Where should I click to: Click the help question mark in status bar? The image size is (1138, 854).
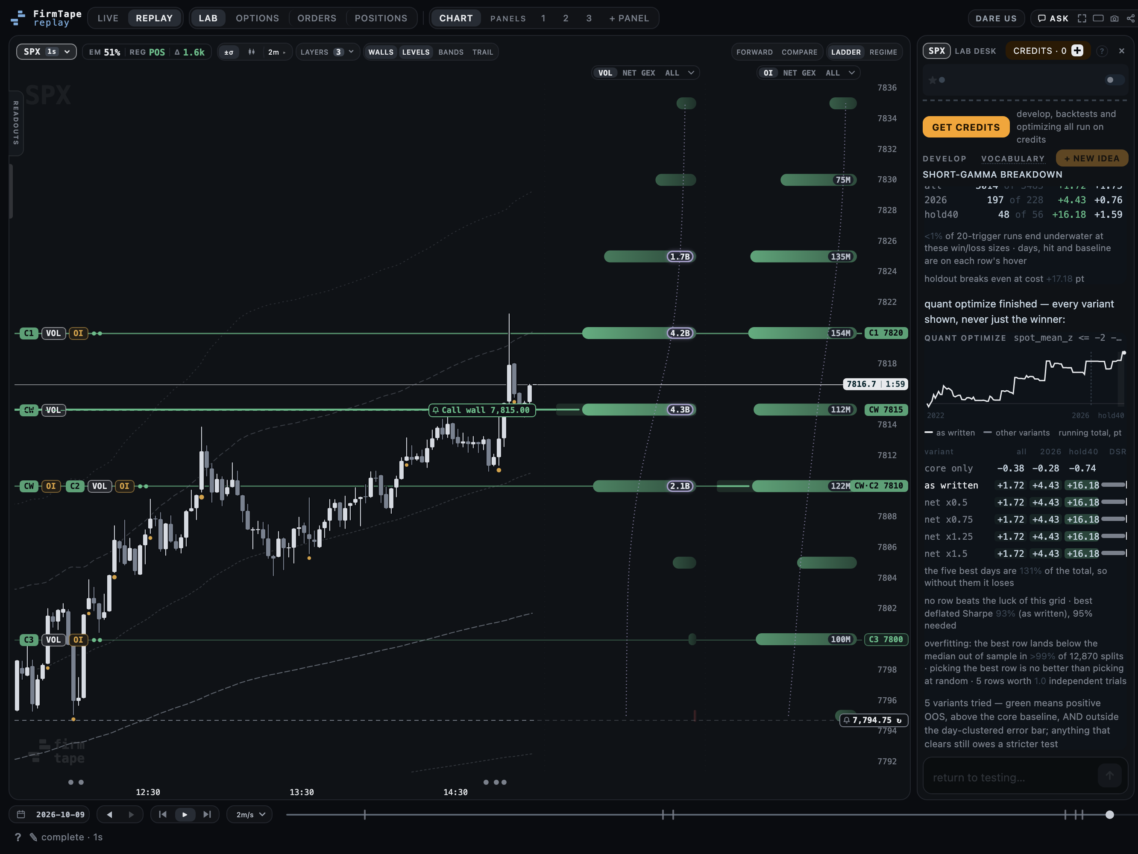18,837
